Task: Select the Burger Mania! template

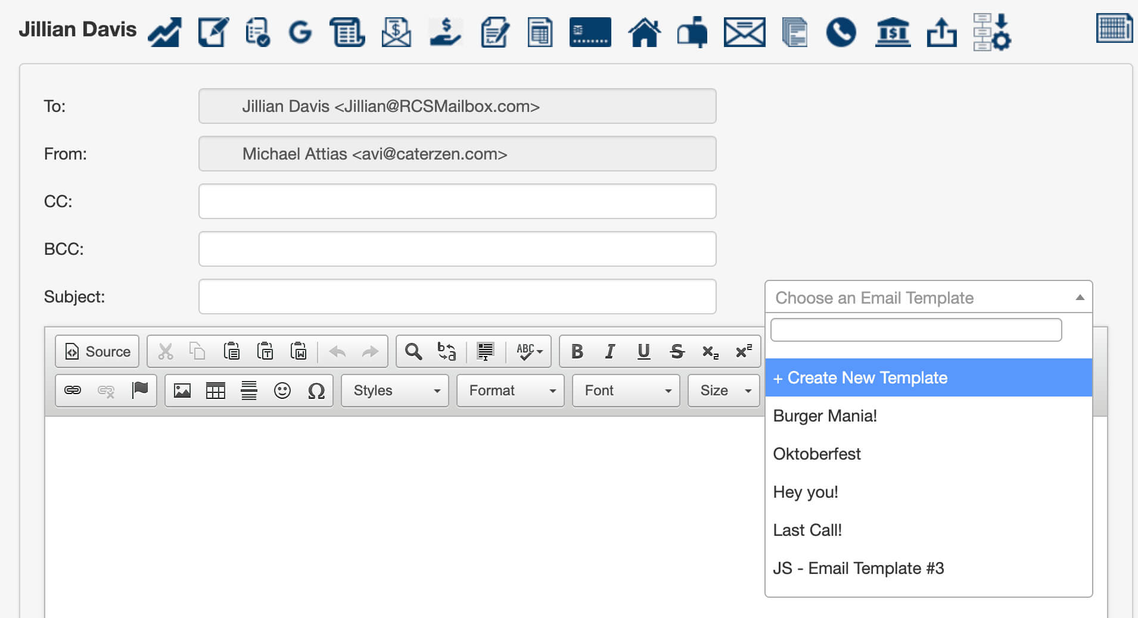Action: [928, 416]
